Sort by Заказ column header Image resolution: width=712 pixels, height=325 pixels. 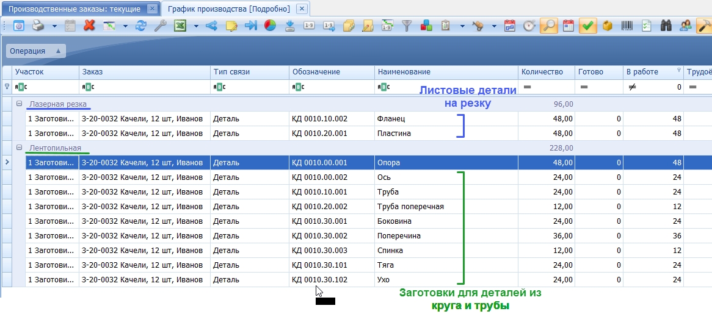click(145, 72)
